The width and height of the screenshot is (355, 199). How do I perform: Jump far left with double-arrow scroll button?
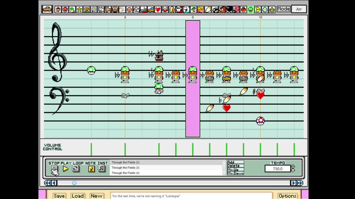[x=48, y=183]
